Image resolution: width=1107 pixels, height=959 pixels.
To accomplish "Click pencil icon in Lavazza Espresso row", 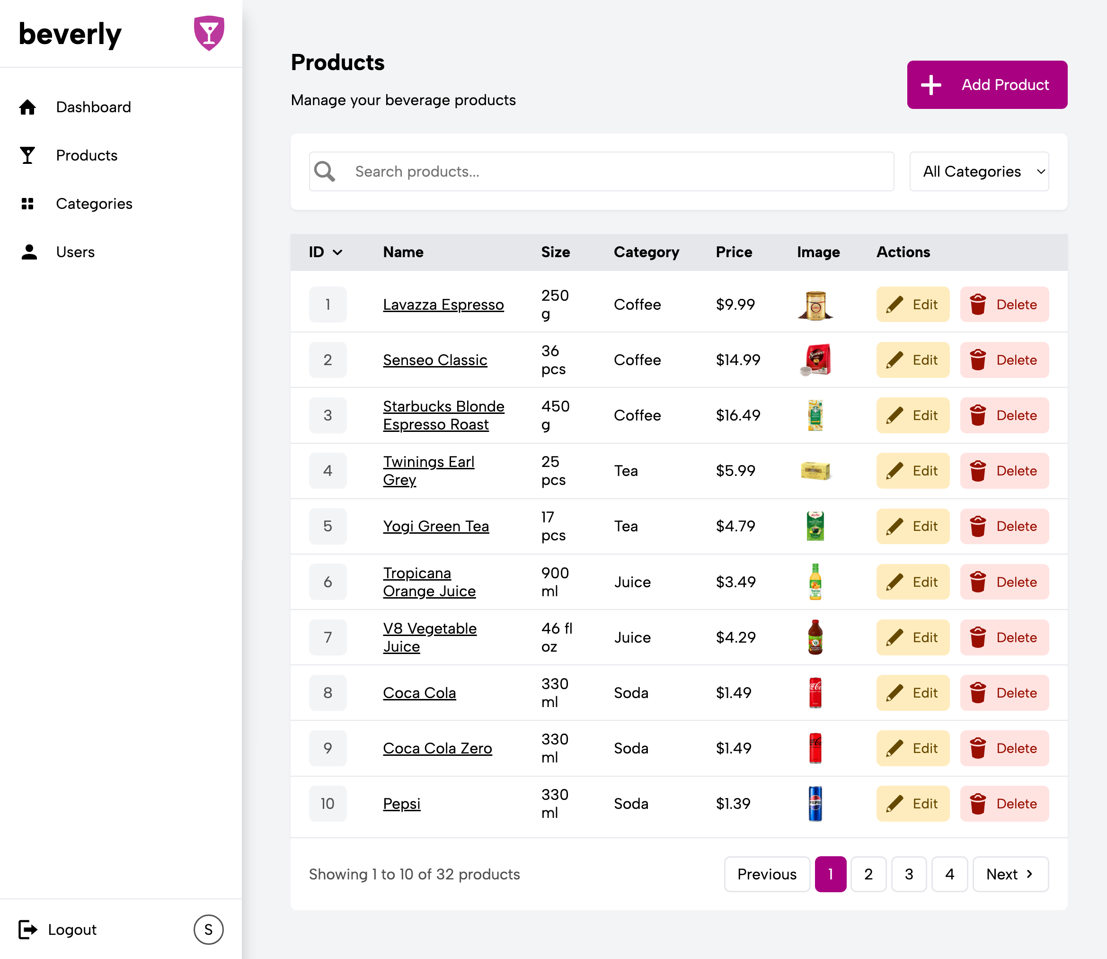I will (x=894, y=305).
